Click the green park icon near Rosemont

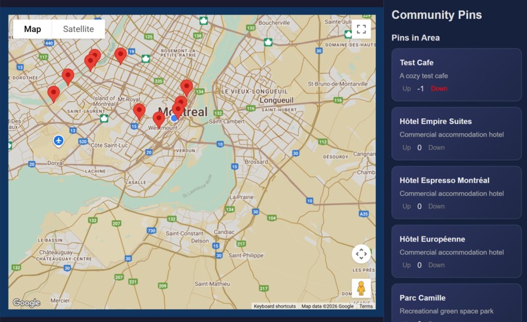146,59
